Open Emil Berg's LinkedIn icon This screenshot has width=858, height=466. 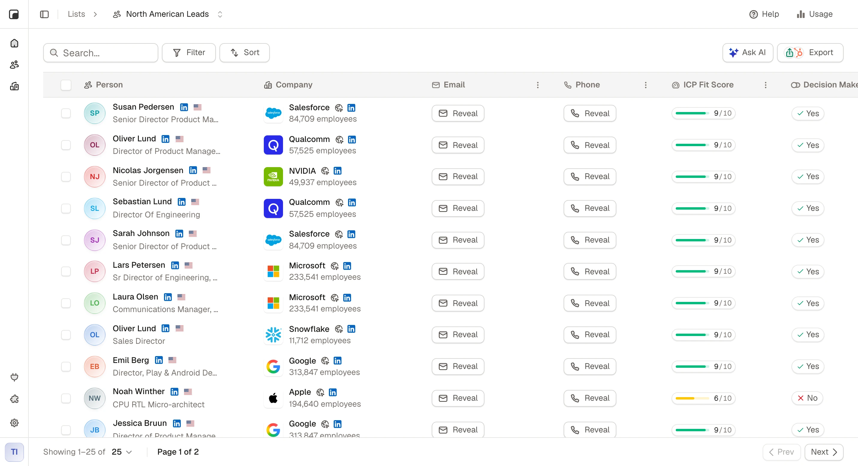[x=159, y=360]
